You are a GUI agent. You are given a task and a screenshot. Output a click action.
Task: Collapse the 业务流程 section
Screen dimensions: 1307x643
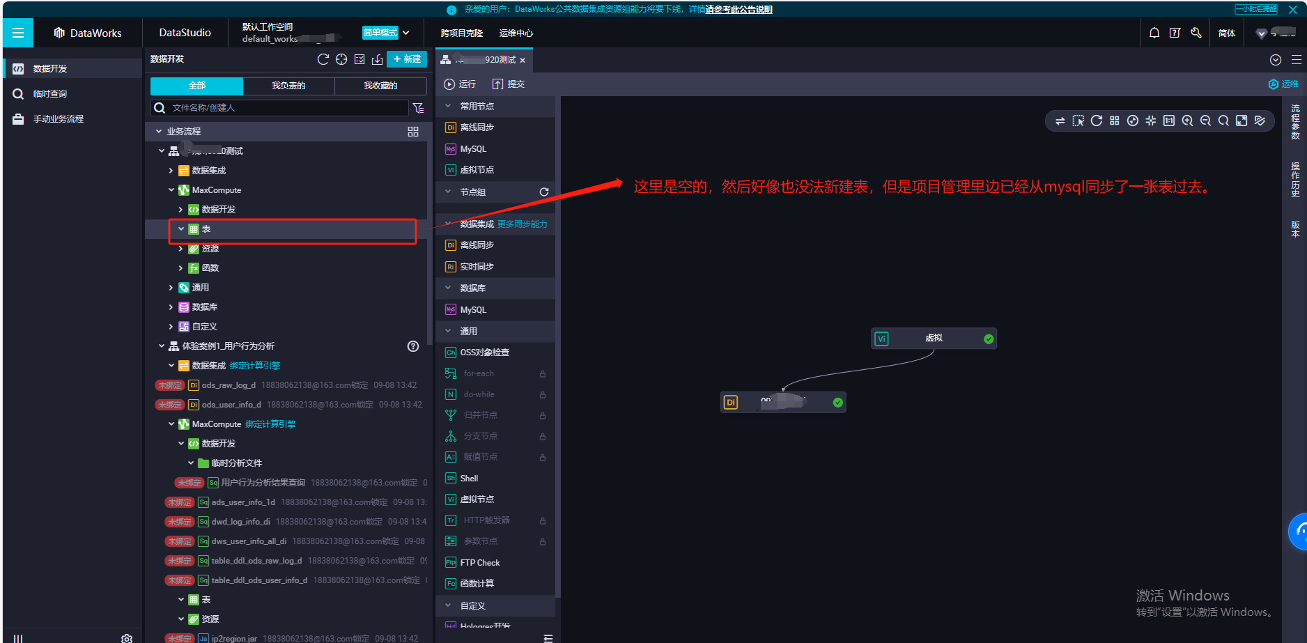(x=159, y=132)
